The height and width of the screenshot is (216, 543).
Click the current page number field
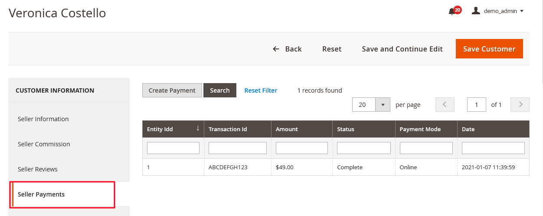tap(477, 104)
